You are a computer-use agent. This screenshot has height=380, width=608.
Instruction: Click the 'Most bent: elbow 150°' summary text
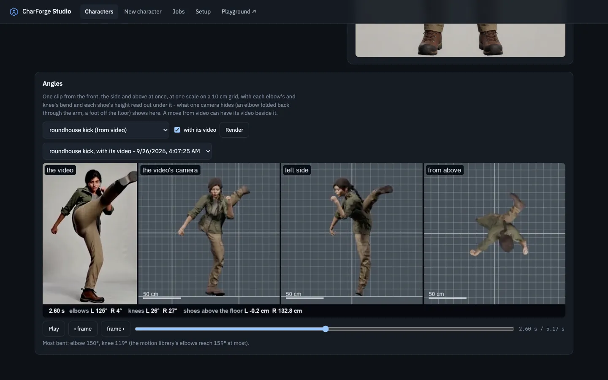click(x=146, y=343)
